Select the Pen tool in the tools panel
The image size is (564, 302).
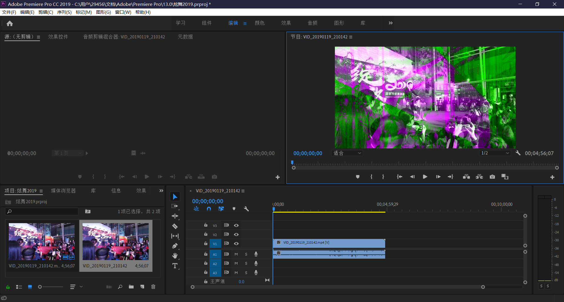[175, 246]
